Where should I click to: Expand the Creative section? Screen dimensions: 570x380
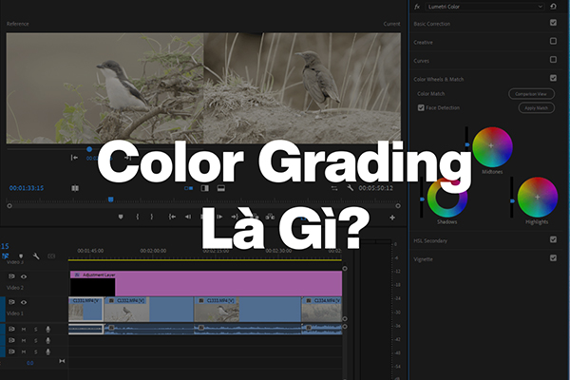tap(423, 42)
